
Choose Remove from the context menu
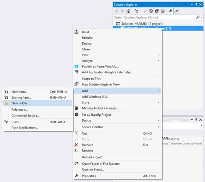117,145
